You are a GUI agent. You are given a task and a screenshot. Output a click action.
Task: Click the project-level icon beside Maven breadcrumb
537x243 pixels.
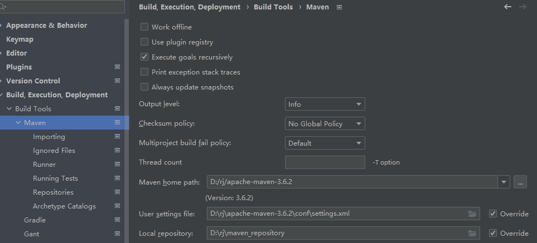[340, 7]
